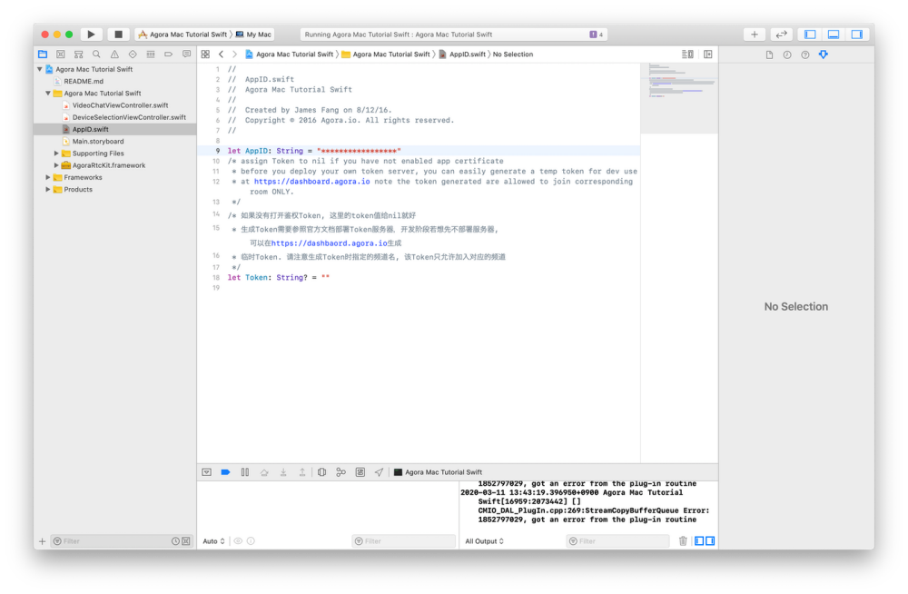Image resolution: width=908 pixels, height=594 pixels.
Task: Click No Selection in the jump bar
Action: point(512,54)
